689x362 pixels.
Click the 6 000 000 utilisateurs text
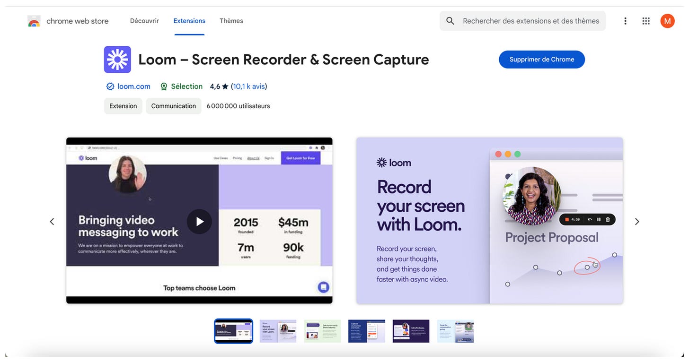[238, 106]
